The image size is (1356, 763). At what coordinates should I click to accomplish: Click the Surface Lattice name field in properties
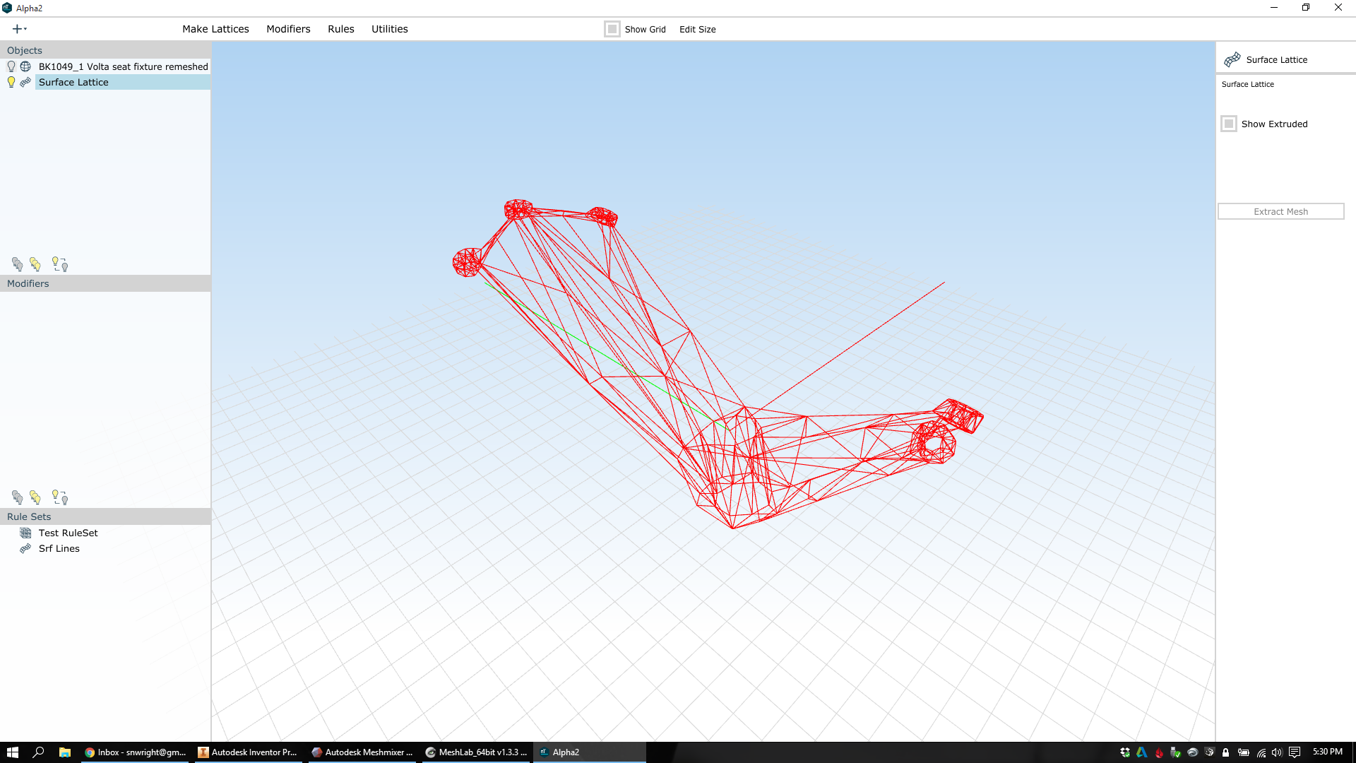click(x=1248, y=84)
